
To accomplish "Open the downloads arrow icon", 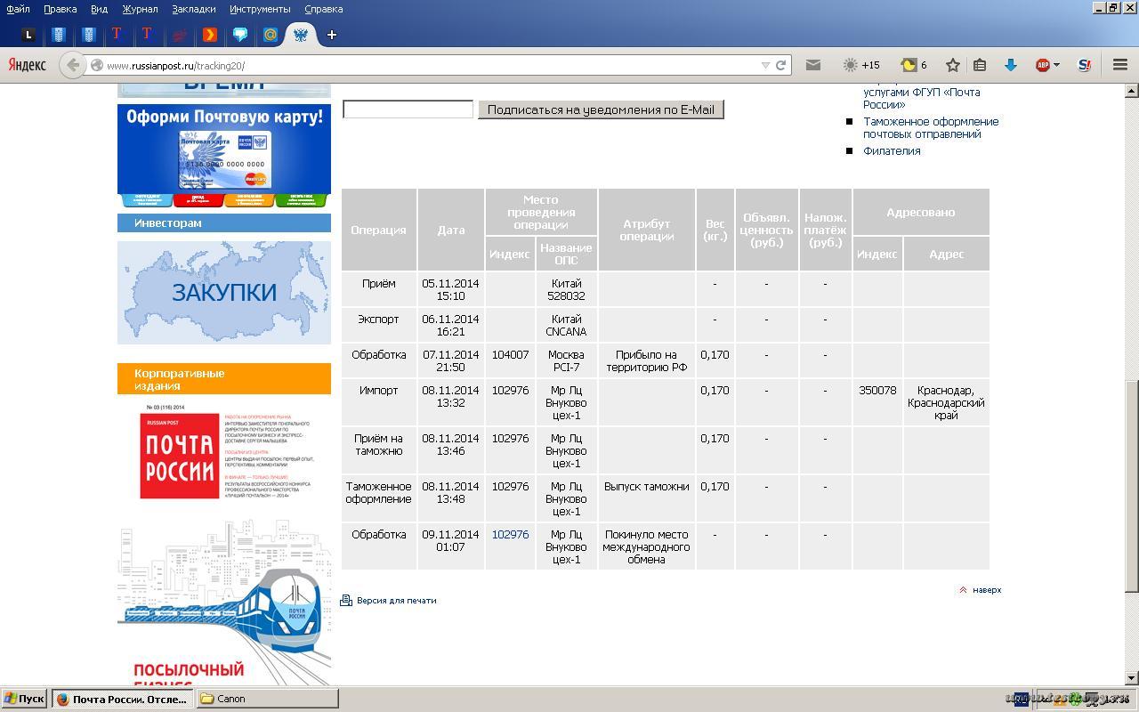I will tap(1010, 65).
